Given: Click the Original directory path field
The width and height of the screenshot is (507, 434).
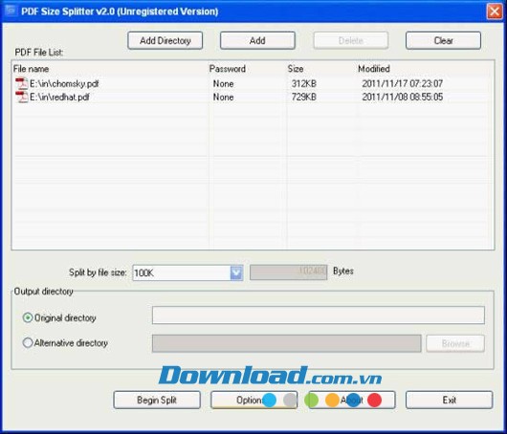Looking at the screenshot, I should 319,315.
